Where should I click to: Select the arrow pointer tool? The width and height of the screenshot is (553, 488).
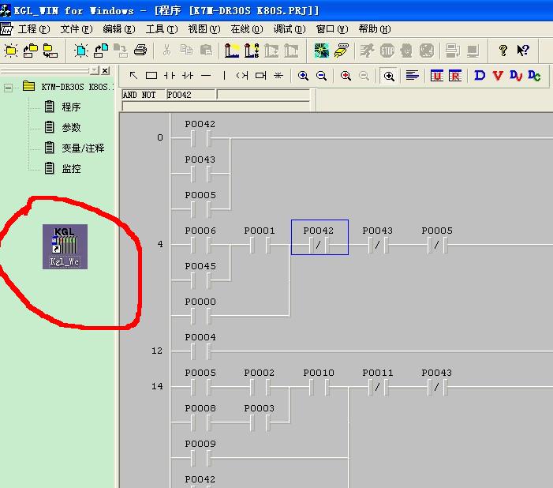(133, 76)
